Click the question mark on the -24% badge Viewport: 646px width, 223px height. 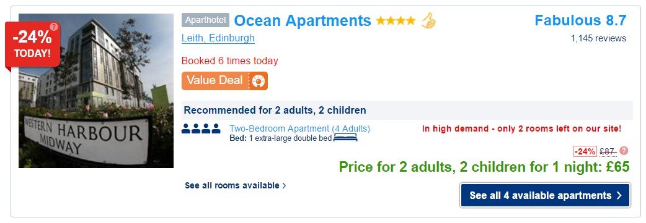(53, 27)
